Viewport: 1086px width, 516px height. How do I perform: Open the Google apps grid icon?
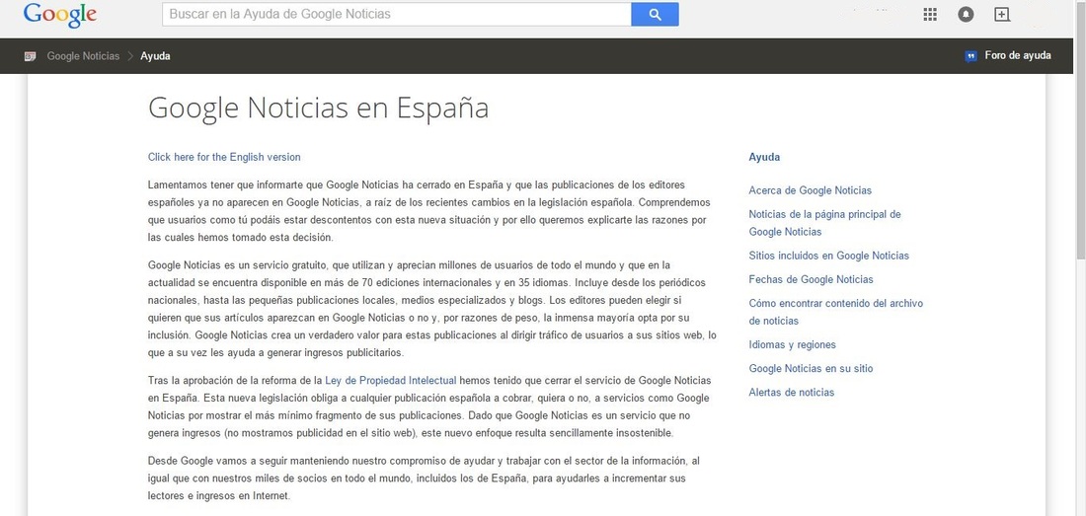coord(930,15)
